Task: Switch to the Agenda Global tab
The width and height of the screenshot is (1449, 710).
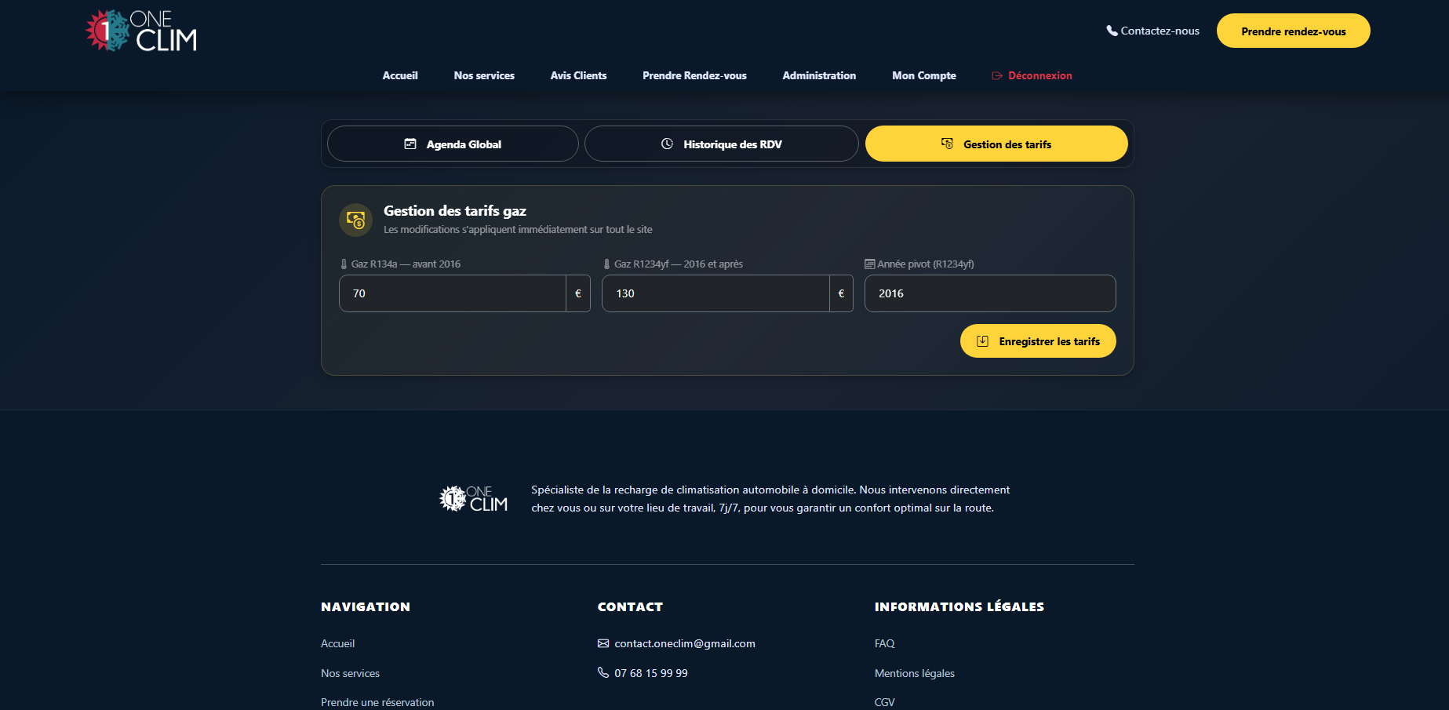Action: 453,144
